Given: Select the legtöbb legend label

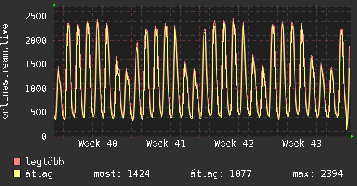Looking at the screenshot, I should [x=45, y=161].
